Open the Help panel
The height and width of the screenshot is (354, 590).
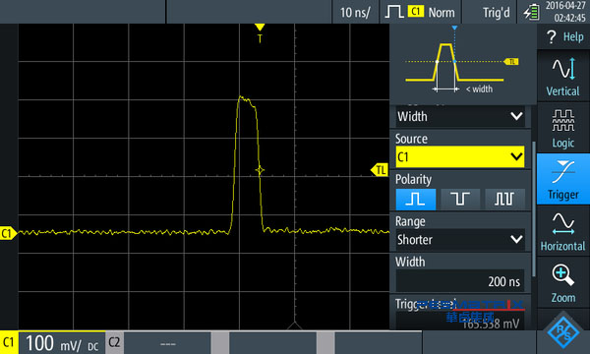coord(563,36)
